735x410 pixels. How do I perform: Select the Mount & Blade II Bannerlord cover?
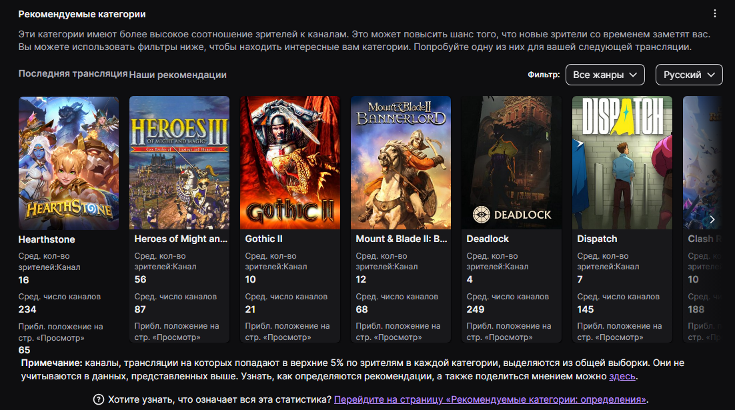pyautogui.click(x=401, y=163)
